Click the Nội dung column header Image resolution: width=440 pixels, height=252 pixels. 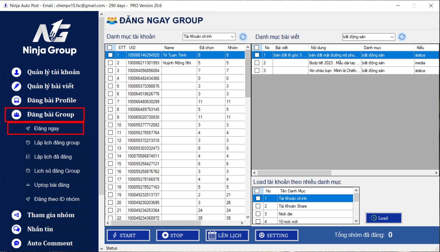click(x=334, y=47)
